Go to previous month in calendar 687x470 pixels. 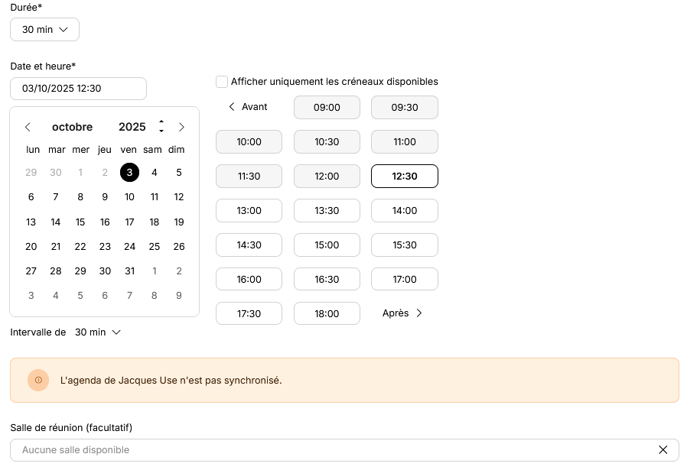(28, 128)
